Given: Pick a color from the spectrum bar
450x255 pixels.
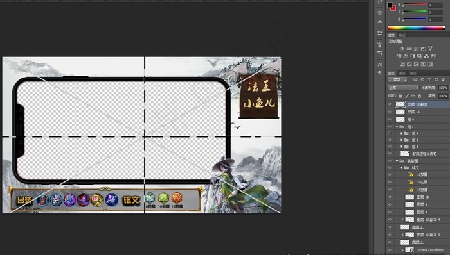Looking at the screenshot, I should [x=416, y=28].
